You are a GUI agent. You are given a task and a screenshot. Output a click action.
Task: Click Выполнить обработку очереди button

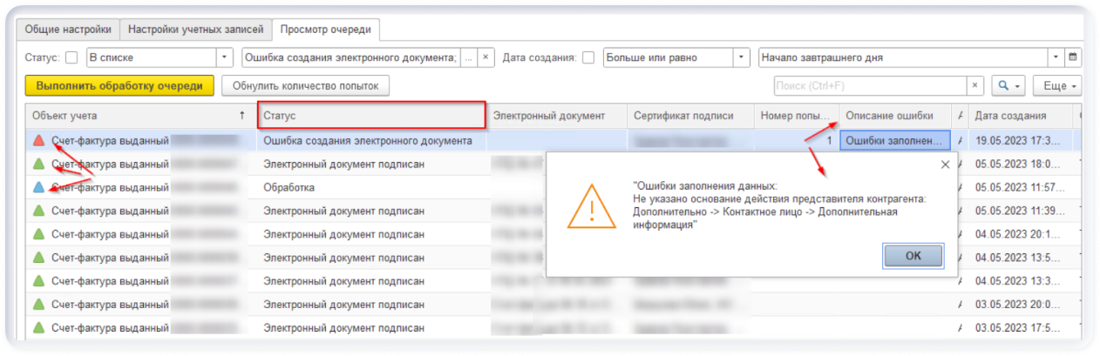pos(119,86)
